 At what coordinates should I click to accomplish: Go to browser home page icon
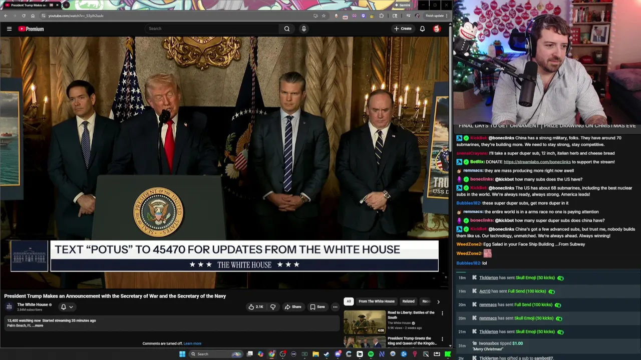click(33, 15)
